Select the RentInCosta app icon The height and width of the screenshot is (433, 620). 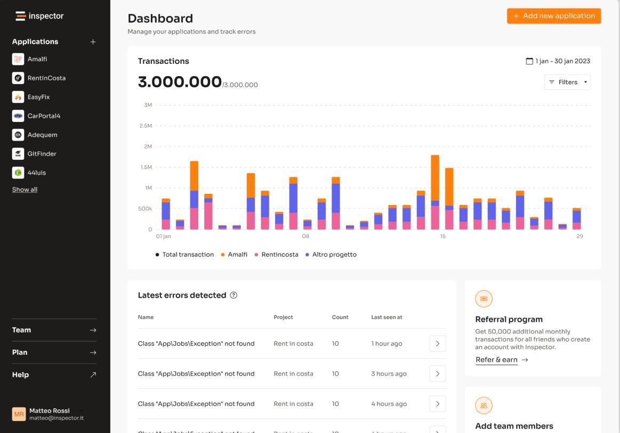pos(18,78)
